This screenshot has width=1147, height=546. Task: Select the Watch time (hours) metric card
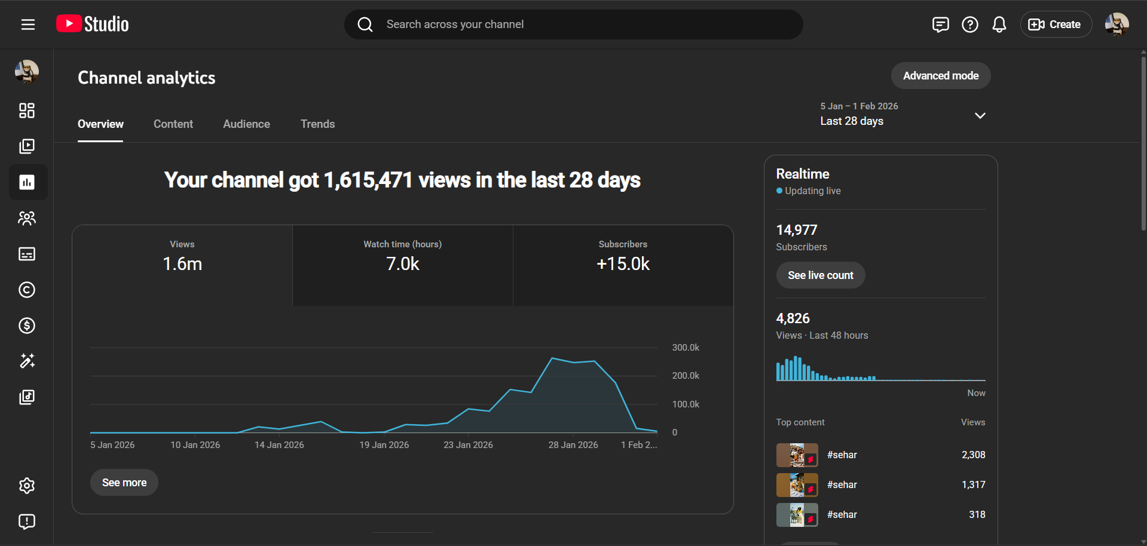point(402,265)
